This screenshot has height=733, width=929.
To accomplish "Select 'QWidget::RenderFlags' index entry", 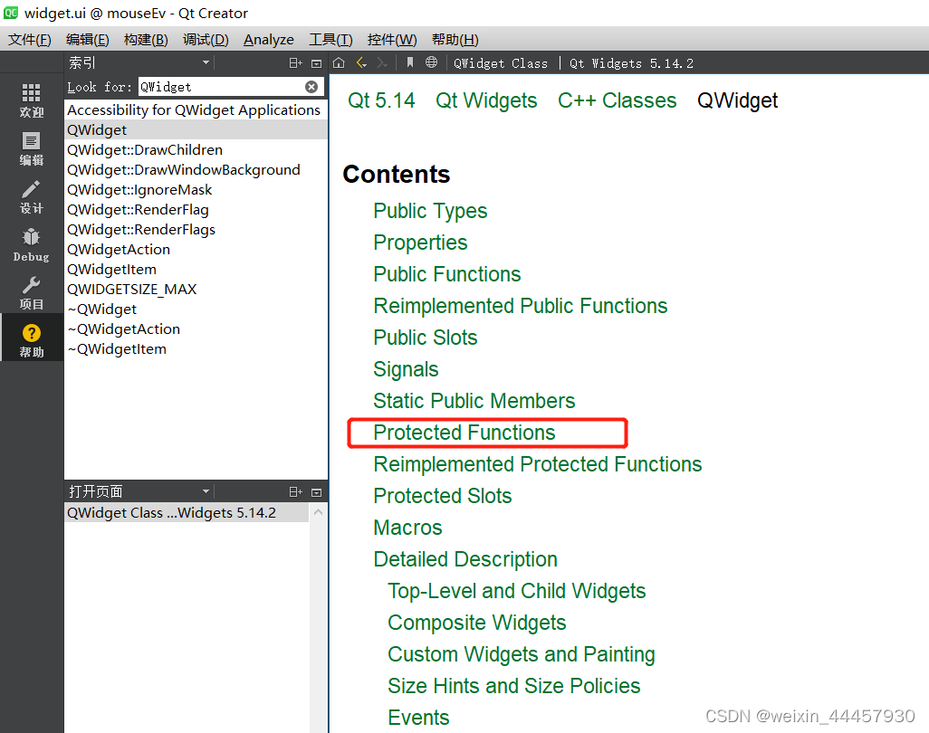I will tap(196, 230).
